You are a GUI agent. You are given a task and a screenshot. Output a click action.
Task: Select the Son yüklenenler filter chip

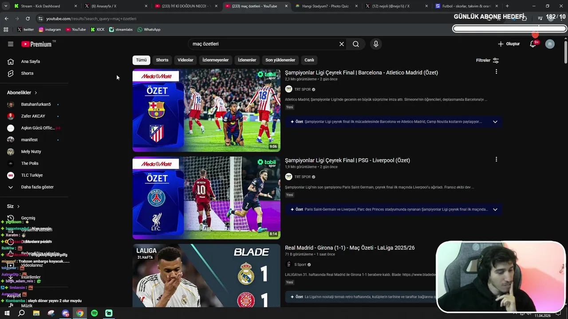click(x=280, y=60)
